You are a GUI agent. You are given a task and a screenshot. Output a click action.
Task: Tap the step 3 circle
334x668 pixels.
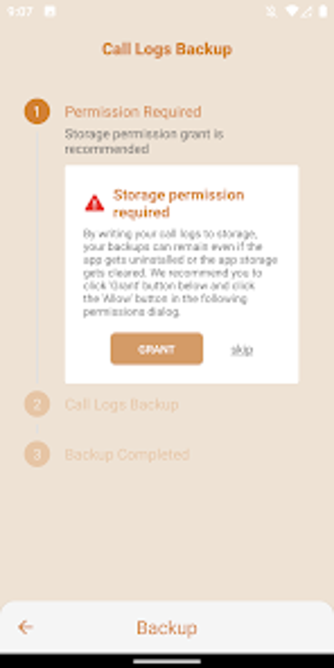[x=37, y=454]
